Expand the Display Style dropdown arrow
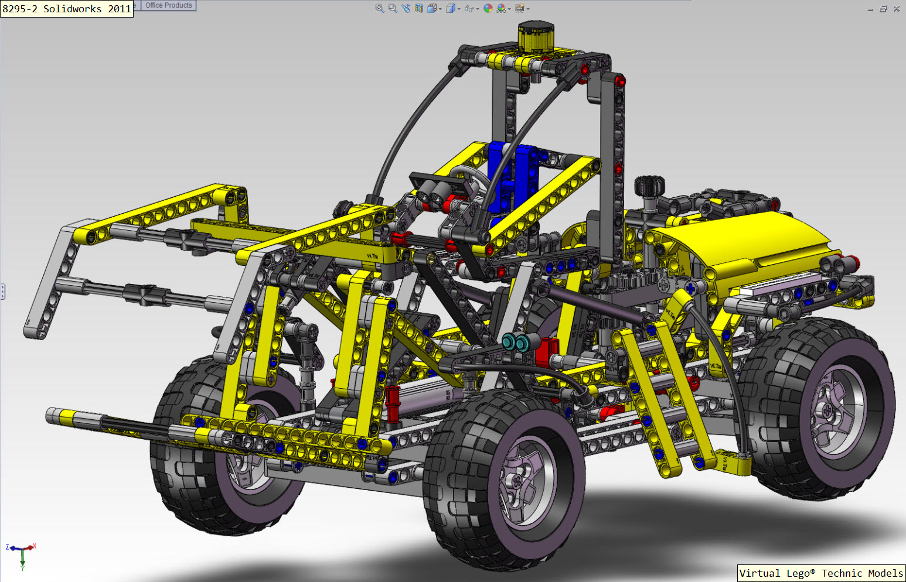Screen dimensions: 906x582 click(459, 9)
